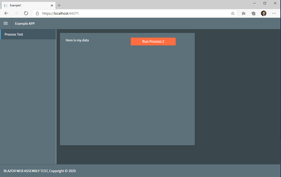Open a new tab with the plus button
Image resolution: width=281 pixels, height=177 pixels.
pos(59,5)
